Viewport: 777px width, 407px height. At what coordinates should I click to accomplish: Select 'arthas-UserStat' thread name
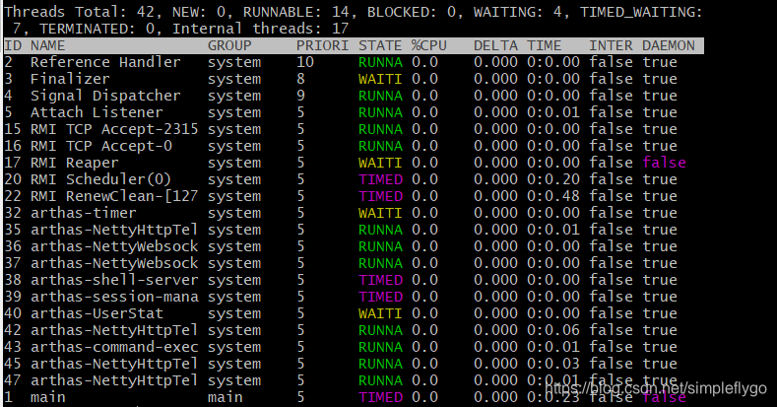(x=97, y=313)
